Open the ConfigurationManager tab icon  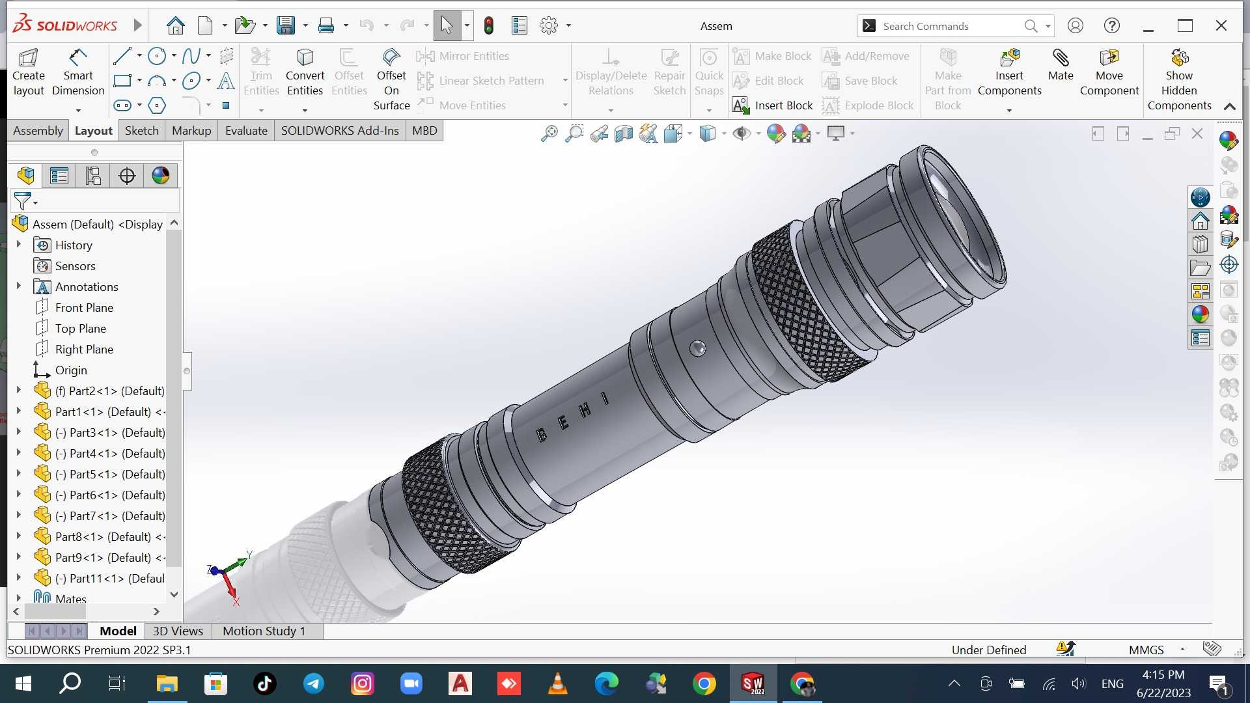click(x=93, y=176)
